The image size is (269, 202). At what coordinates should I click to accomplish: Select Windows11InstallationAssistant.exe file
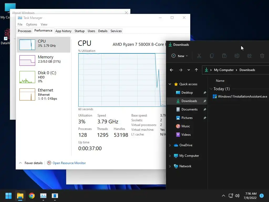click(x=240, y=97)
